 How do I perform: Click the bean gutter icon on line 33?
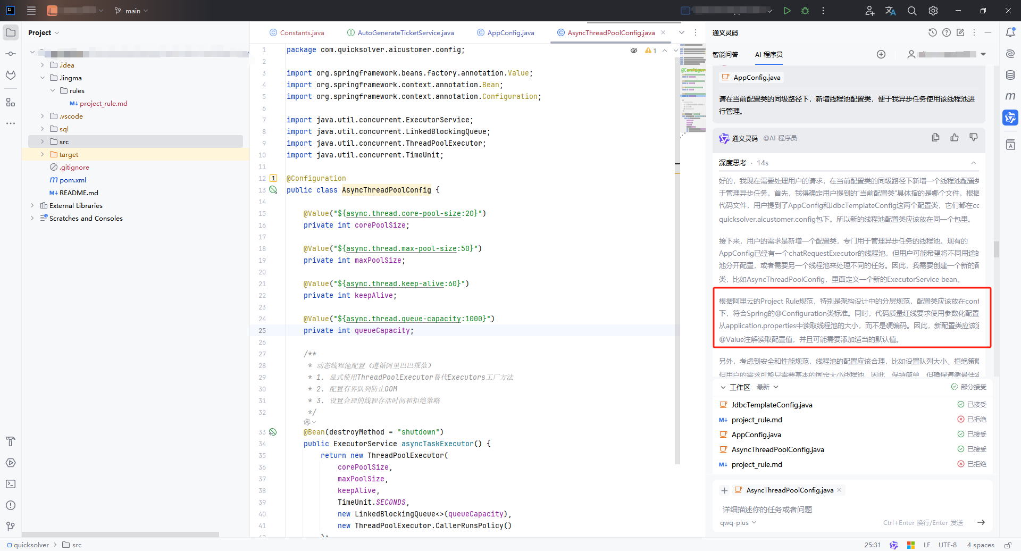[273, 432]
